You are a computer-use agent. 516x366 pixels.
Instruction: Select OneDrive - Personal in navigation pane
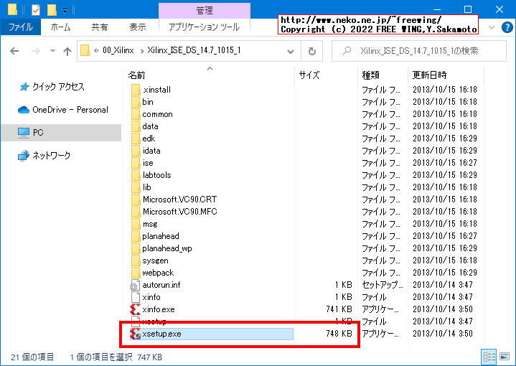(x=63, y=110)
